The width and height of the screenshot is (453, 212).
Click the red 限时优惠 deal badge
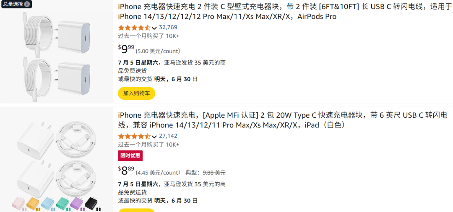130,156
